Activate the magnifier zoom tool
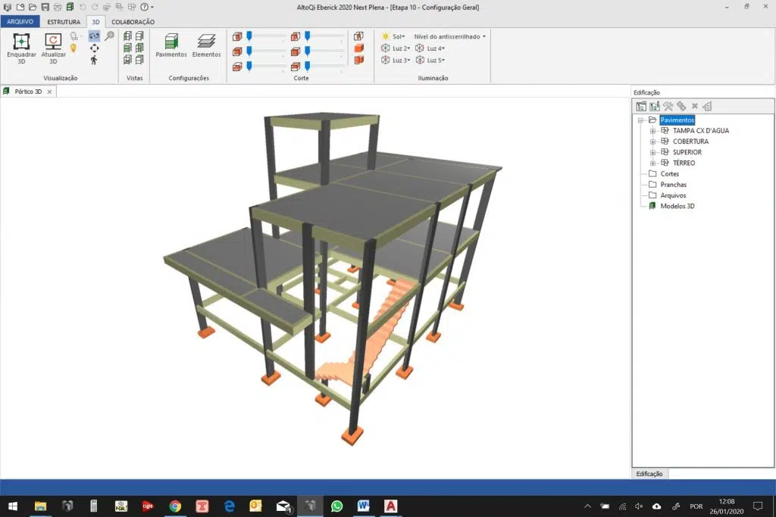 pyautogui.click(x=109, y=36)
